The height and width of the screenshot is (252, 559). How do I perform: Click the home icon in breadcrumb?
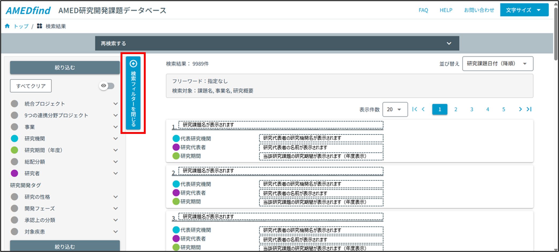tap(7, 26)
